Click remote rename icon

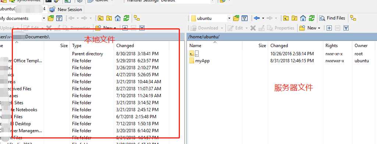[262, 28]
